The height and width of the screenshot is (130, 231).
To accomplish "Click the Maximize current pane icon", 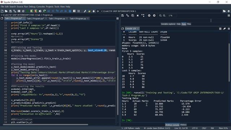I will (79, 11).
